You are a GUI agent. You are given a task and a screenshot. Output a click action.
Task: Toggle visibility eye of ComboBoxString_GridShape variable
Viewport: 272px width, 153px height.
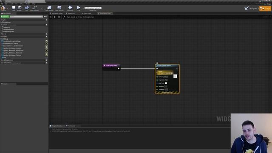[46, 41]
